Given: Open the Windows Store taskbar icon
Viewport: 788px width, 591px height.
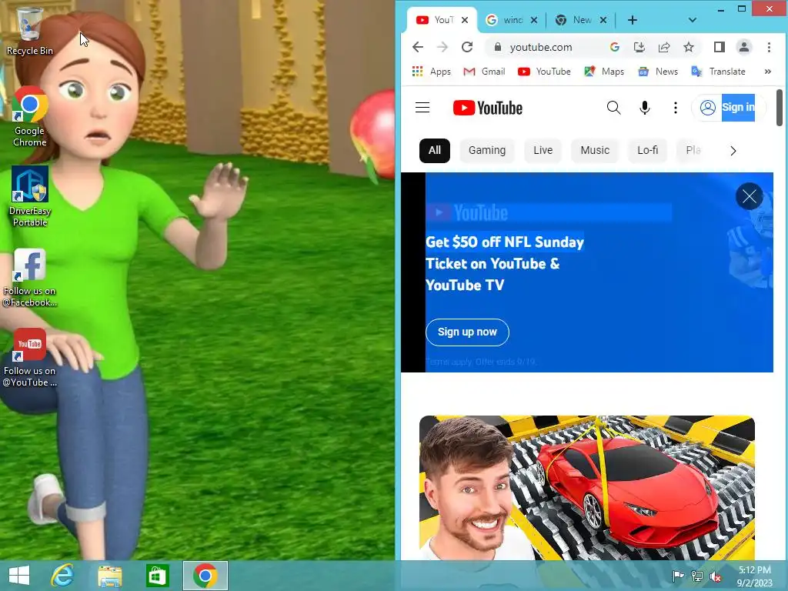Looking at the screenshot, I should pyautogui.click(x=157, y=576).
